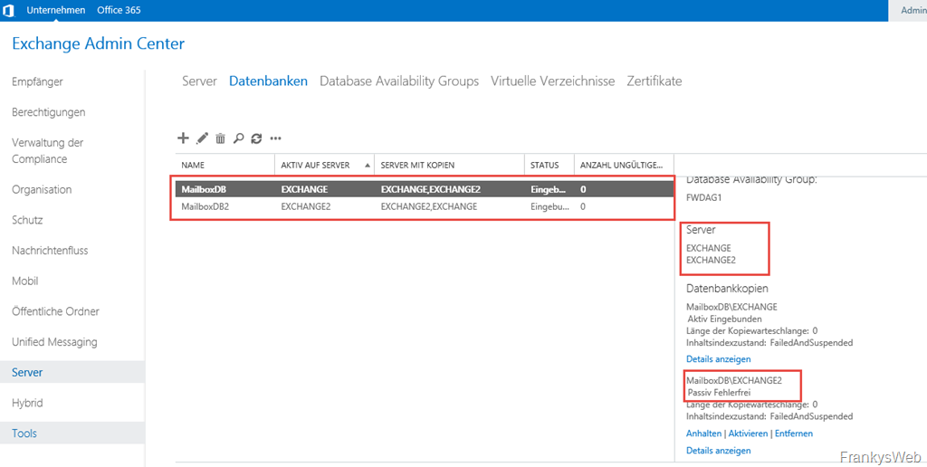This screenshot has width=927, height=467.
Task: Open Empfänger in the left navigation
Action: 37,82
